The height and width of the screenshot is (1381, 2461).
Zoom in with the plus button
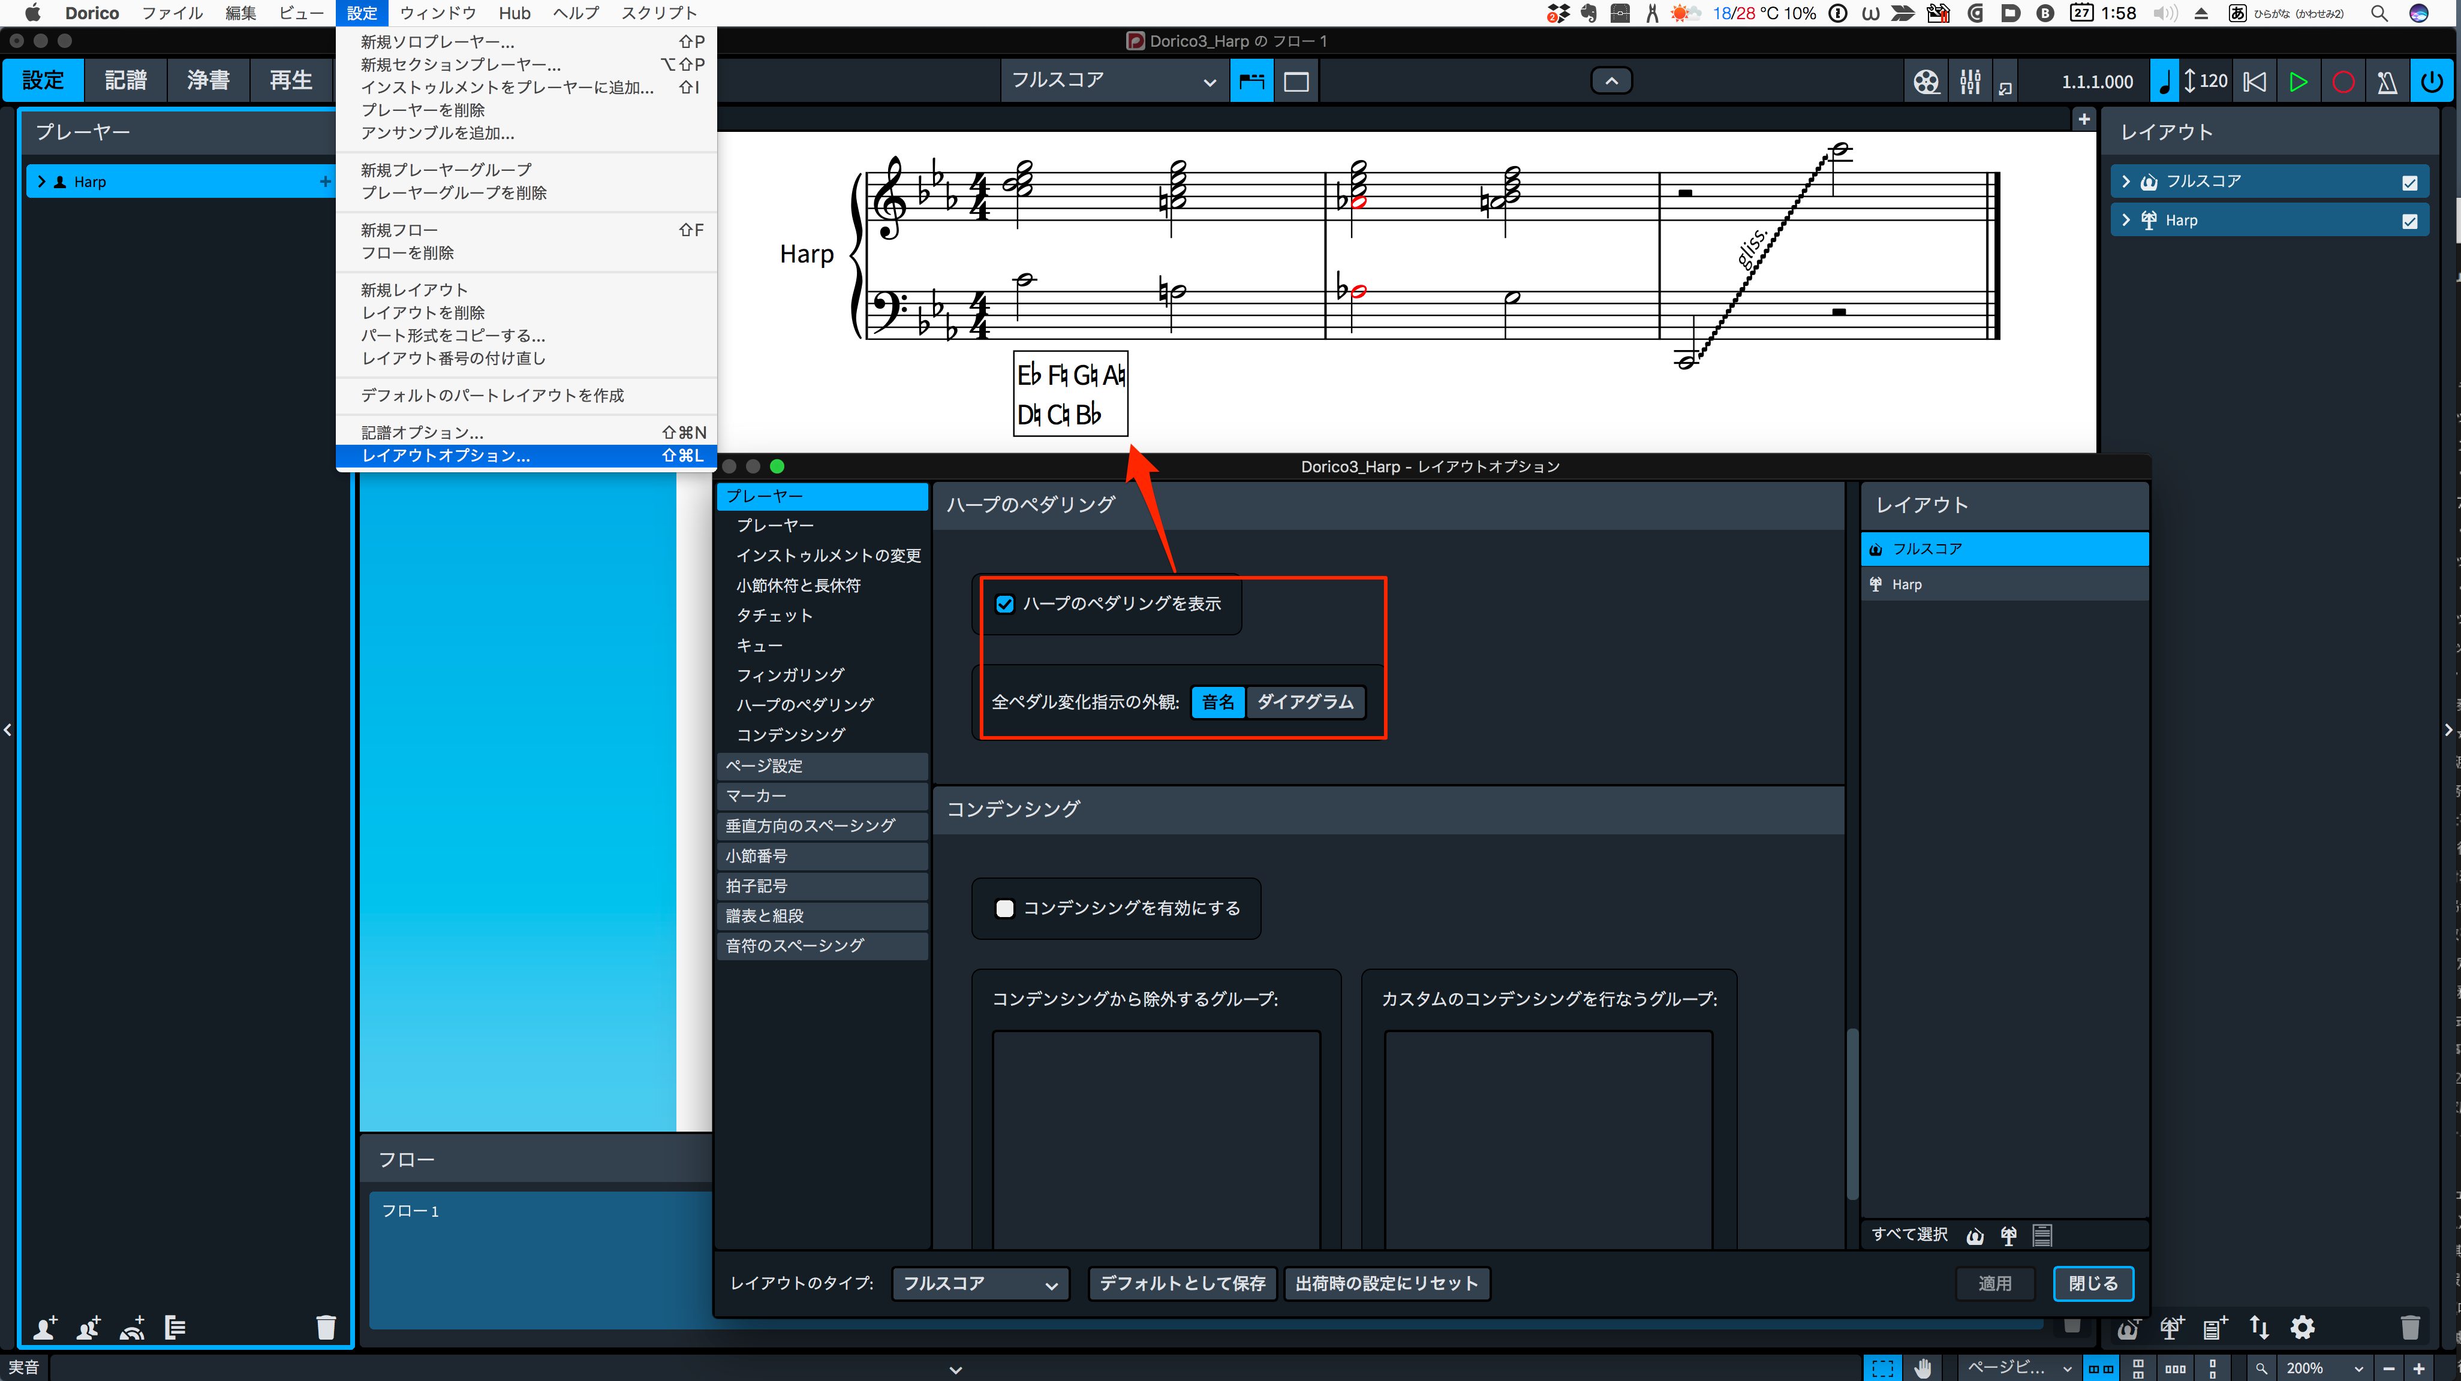coord(2419,1368)
